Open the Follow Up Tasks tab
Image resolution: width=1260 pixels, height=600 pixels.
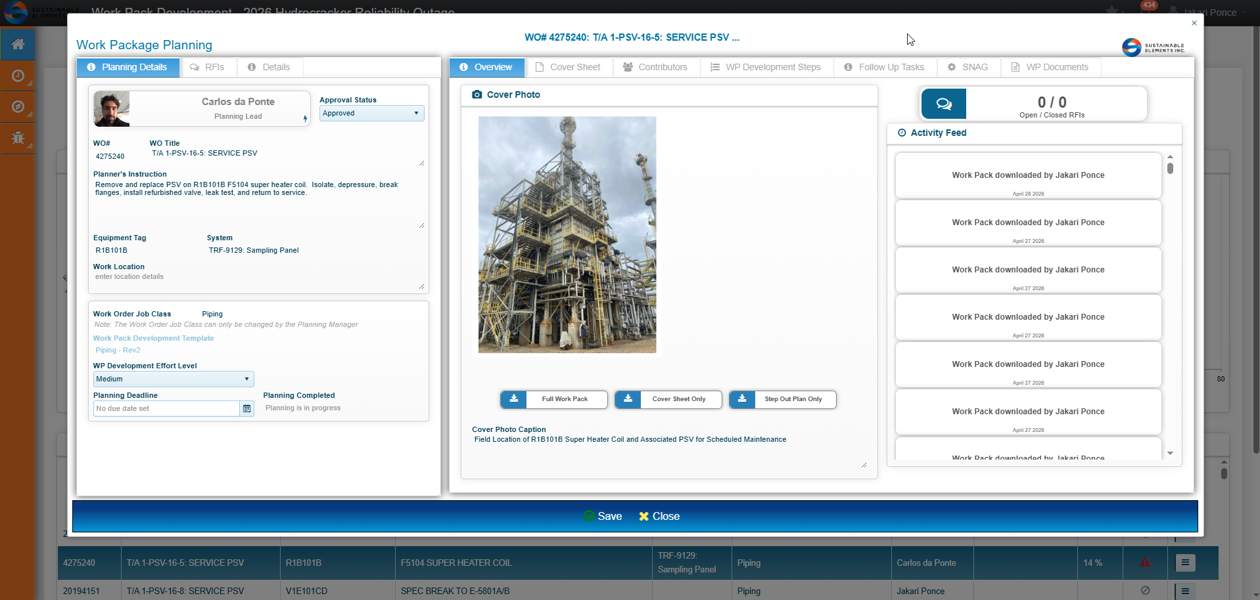click(884, 67)
